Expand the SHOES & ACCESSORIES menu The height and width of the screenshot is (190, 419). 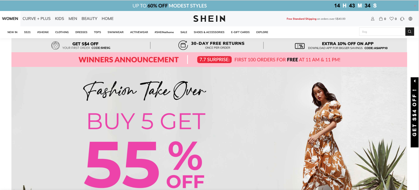click(x=209, y=32)
